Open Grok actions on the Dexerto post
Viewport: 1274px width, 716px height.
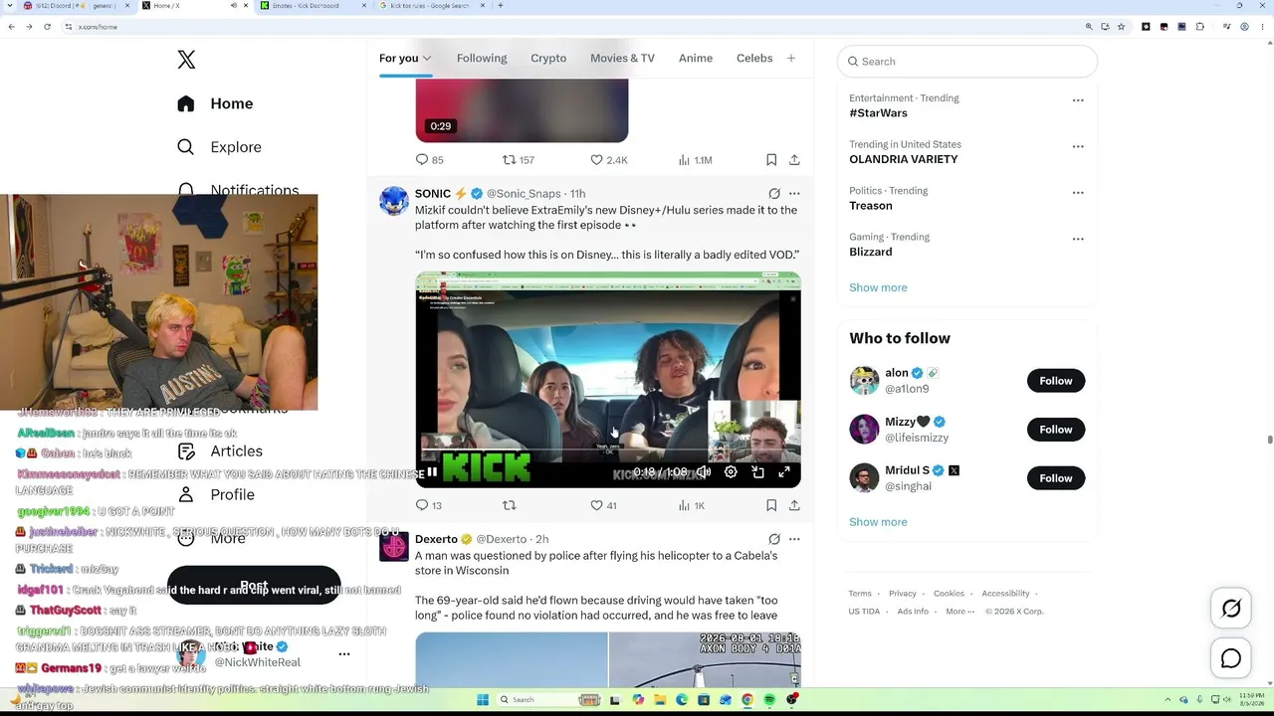tap(774, 539)
